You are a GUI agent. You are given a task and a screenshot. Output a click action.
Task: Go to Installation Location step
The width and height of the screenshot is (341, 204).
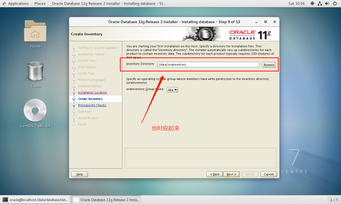(x=92, y=92)
